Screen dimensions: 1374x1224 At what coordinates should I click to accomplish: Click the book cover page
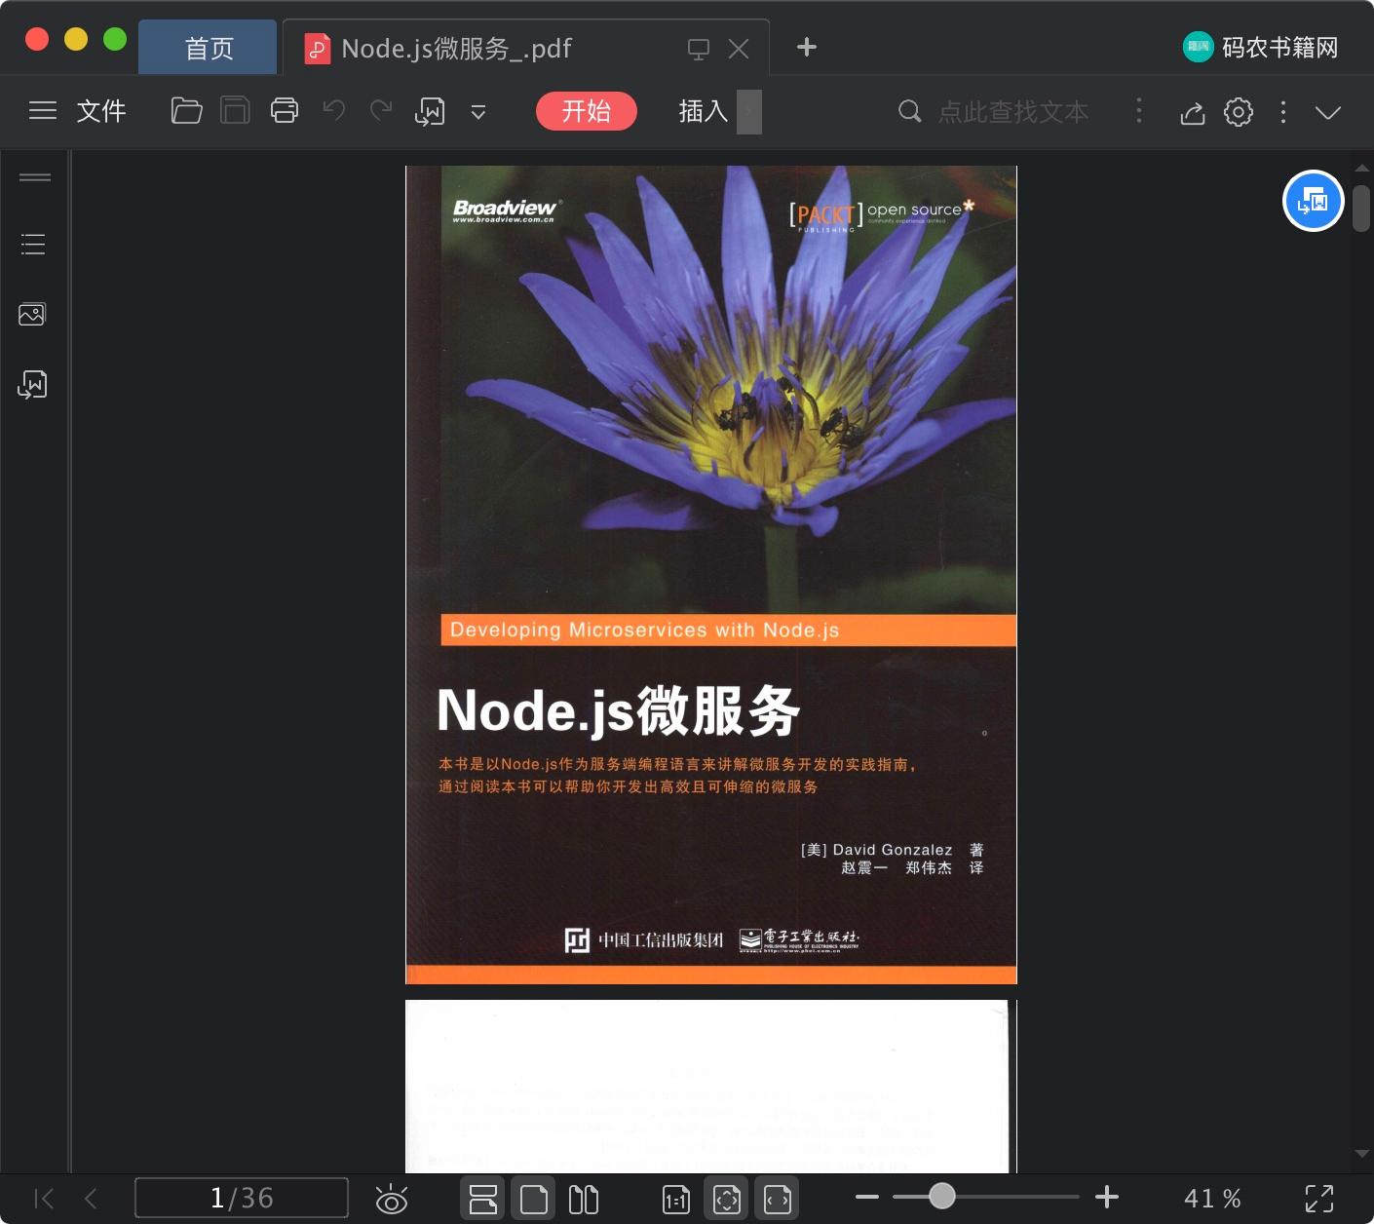[x=711, y=575]
